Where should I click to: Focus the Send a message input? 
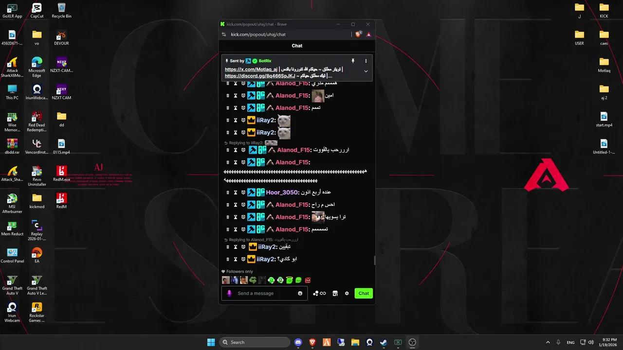click(265, 293)
